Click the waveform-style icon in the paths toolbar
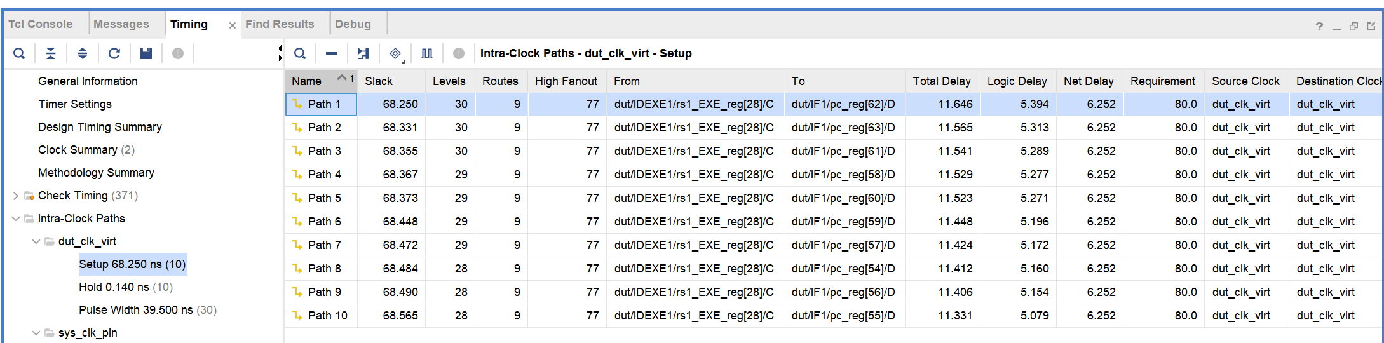Image resolution: width=1384 pixels, height=343 pixels. [x=427, y=53]
